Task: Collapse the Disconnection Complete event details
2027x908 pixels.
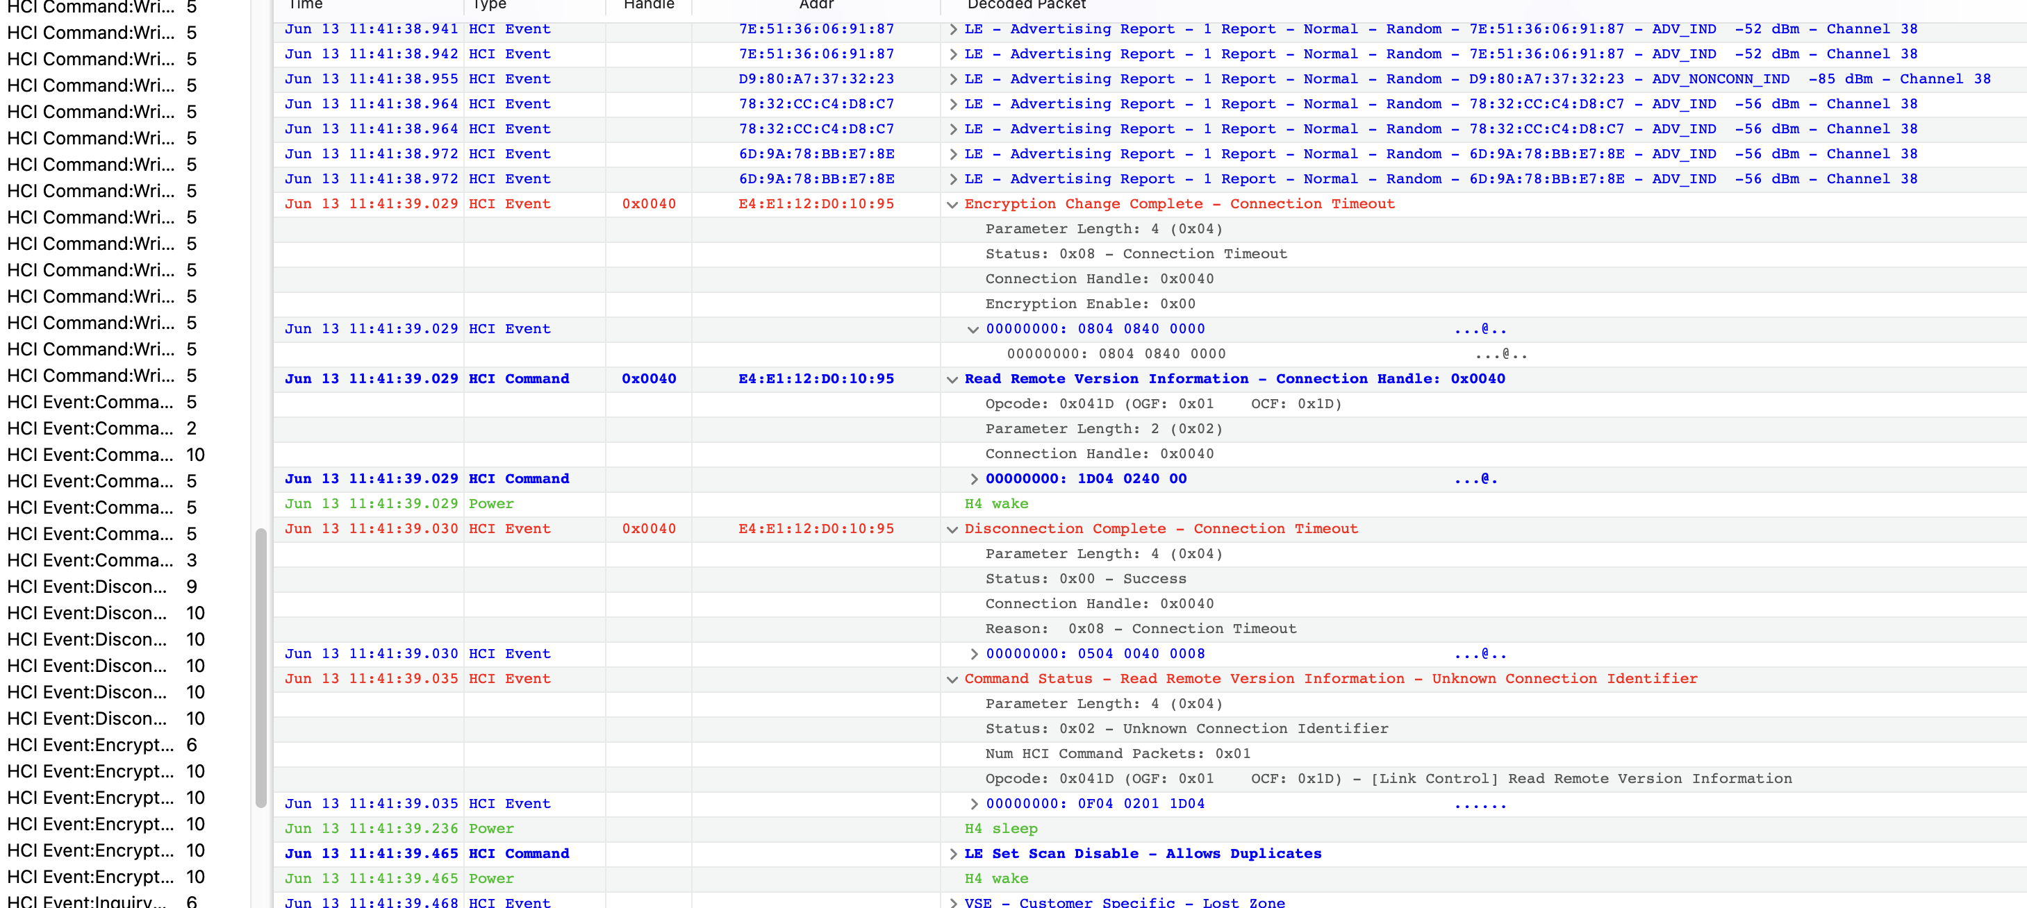Action: coord(952,529)
